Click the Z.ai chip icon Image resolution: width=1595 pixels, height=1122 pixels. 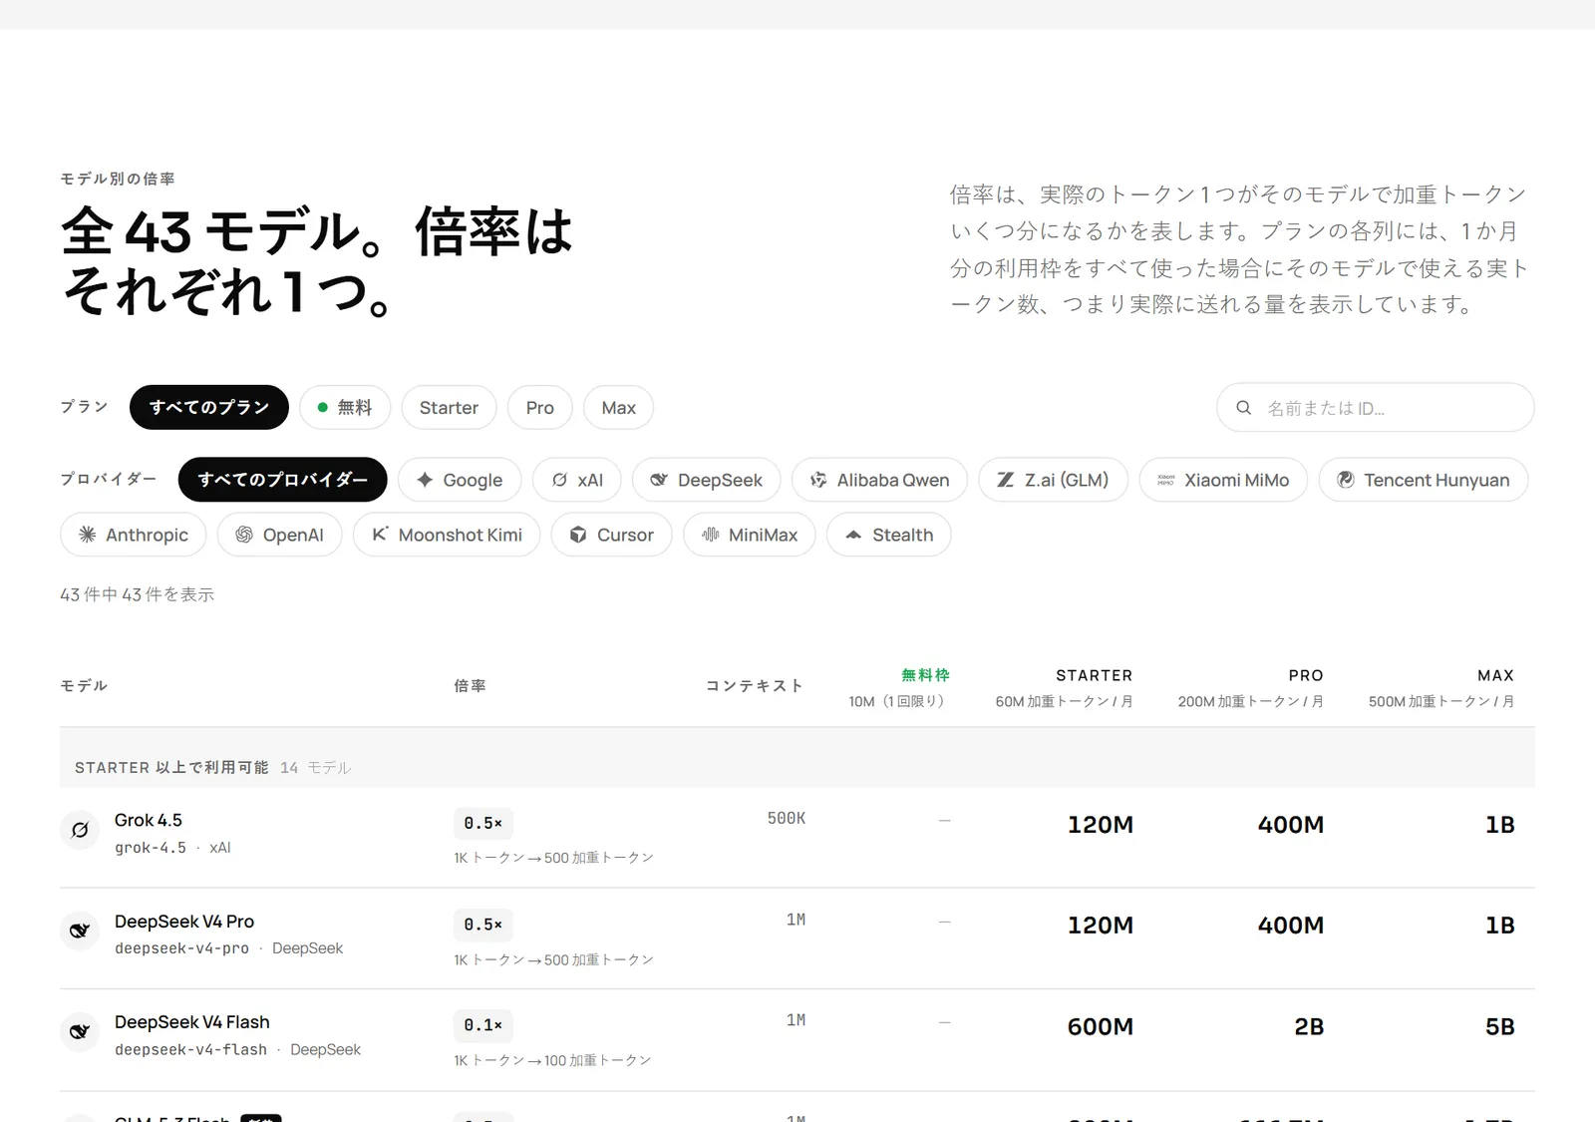coord(1006,480)
